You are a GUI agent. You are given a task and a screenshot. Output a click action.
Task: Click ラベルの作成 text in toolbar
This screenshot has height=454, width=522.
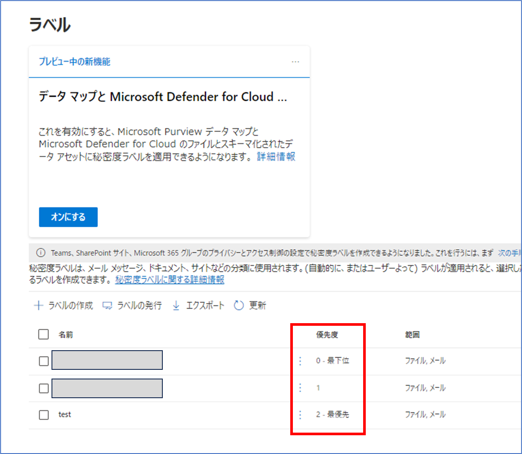click(71, 305)
